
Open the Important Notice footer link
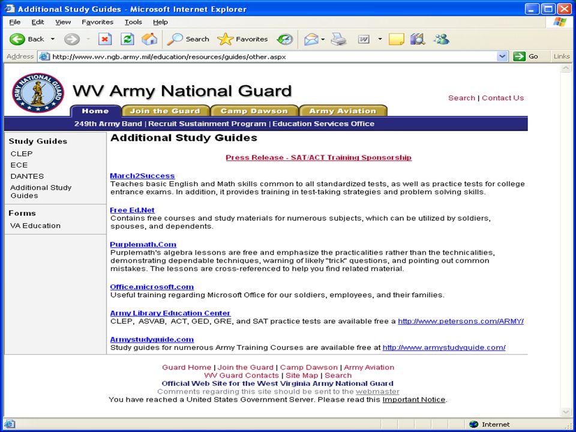click(x=413, y=400)
